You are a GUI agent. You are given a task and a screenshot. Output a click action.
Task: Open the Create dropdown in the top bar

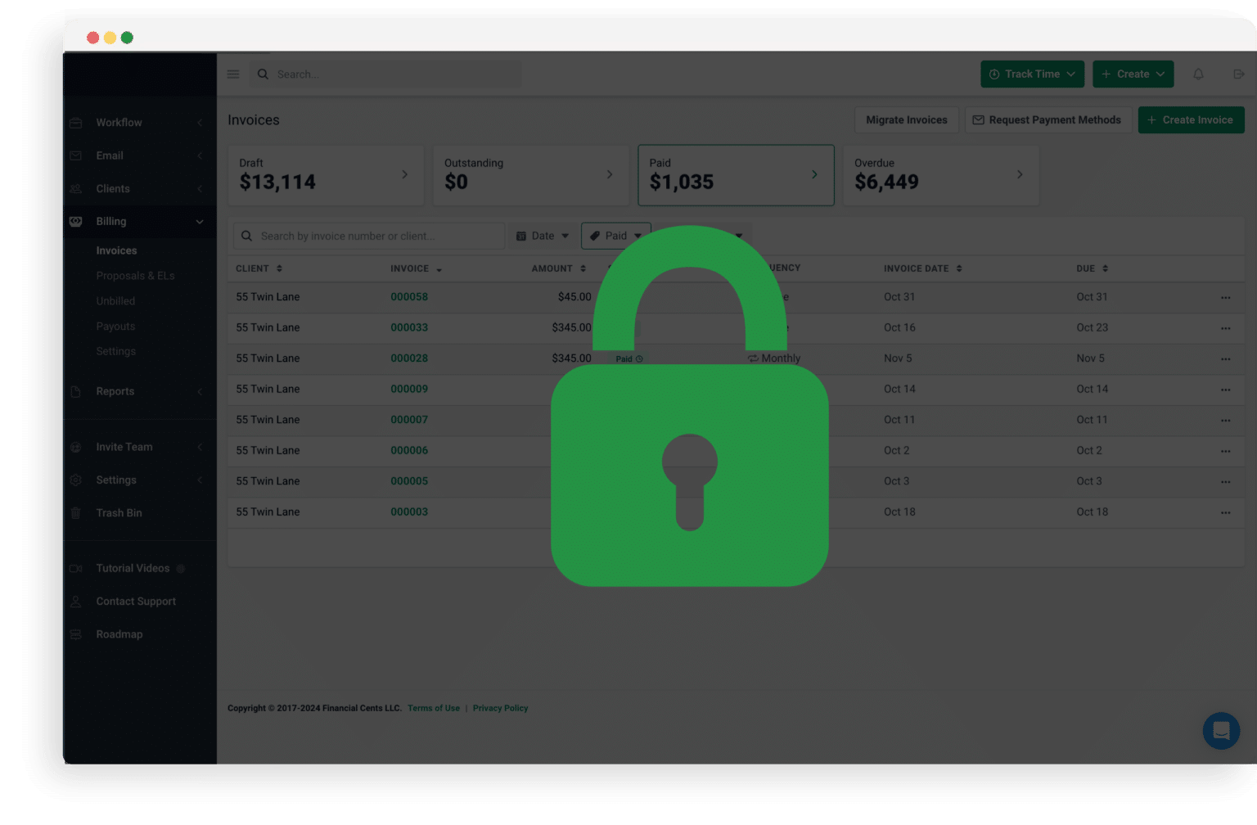(1133, 74)
